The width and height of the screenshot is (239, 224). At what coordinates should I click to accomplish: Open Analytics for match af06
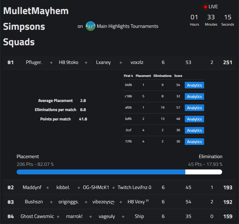click(194, 108)
